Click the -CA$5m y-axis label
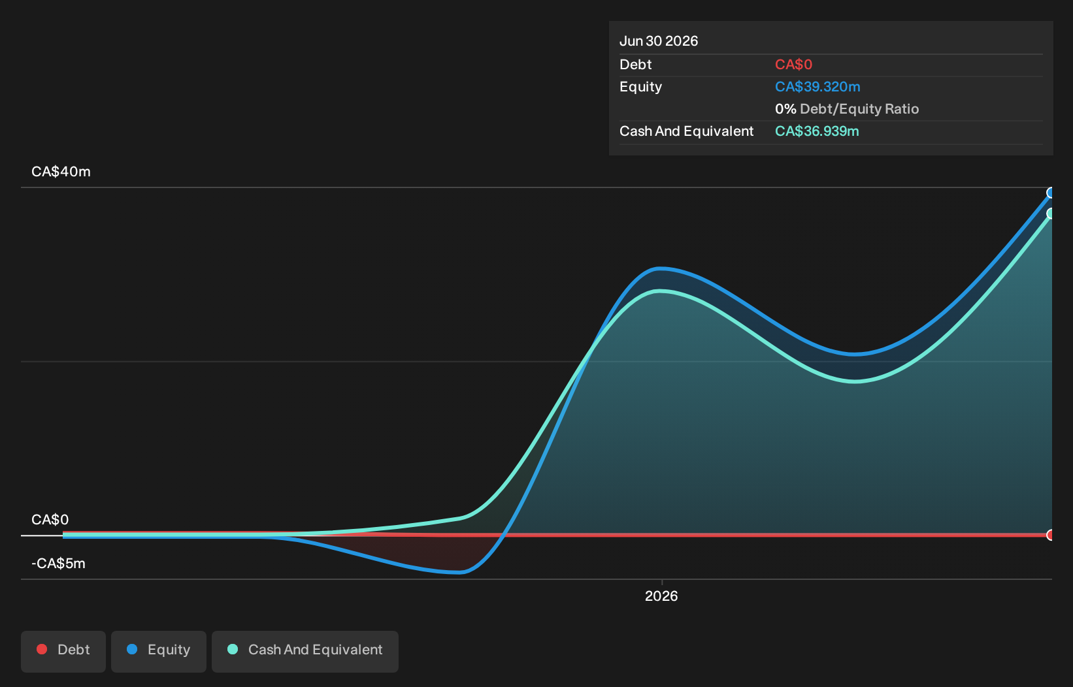1073x687 pixels. pyautogui.click(x=58, y=564)
